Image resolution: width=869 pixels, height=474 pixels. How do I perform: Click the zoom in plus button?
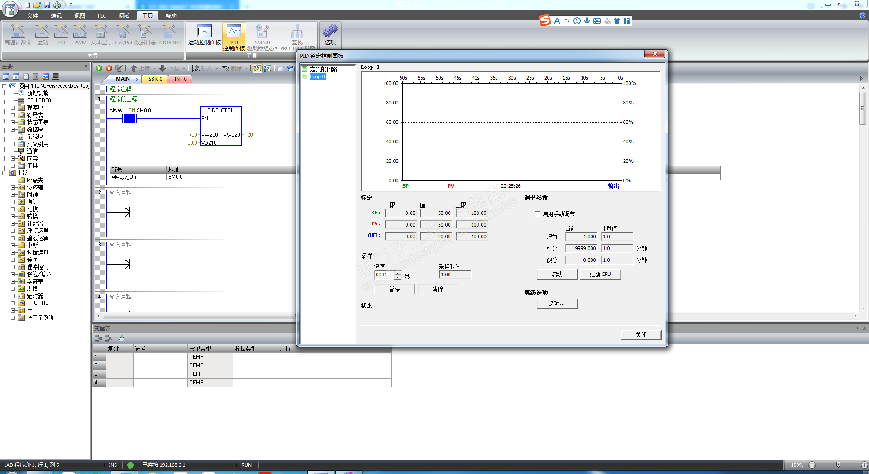864,465
